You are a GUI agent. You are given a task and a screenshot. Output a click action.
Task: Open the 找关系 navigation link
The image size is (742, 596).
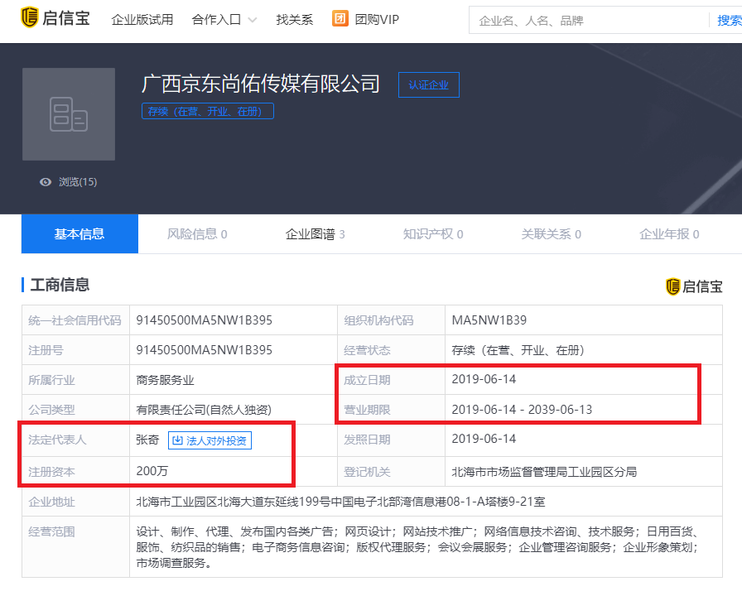295,20
